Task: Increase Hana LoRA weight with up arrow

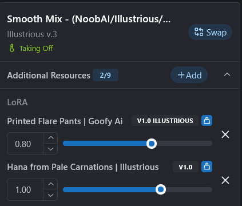Action: pyautogui.click(x=50, y=184)
